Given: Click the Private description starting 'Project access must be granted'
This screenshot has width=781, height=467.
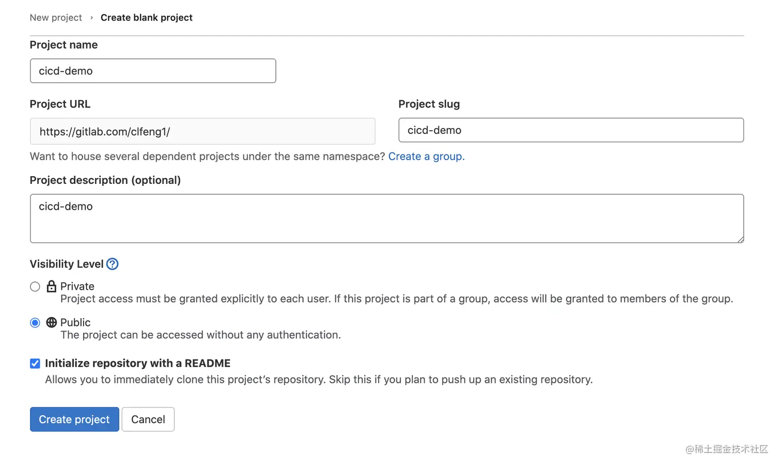Looking at the screenshot, I should point(397,299).
